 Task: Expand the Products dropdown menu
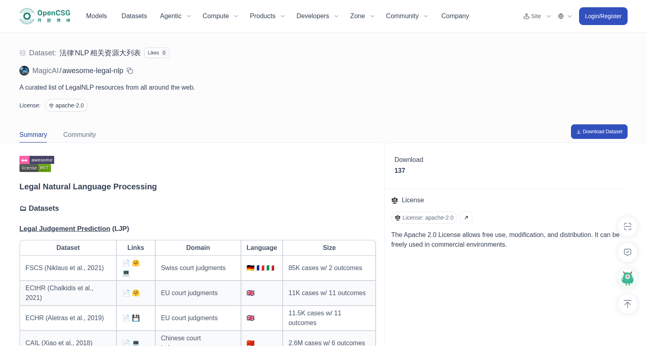point(267,16)
